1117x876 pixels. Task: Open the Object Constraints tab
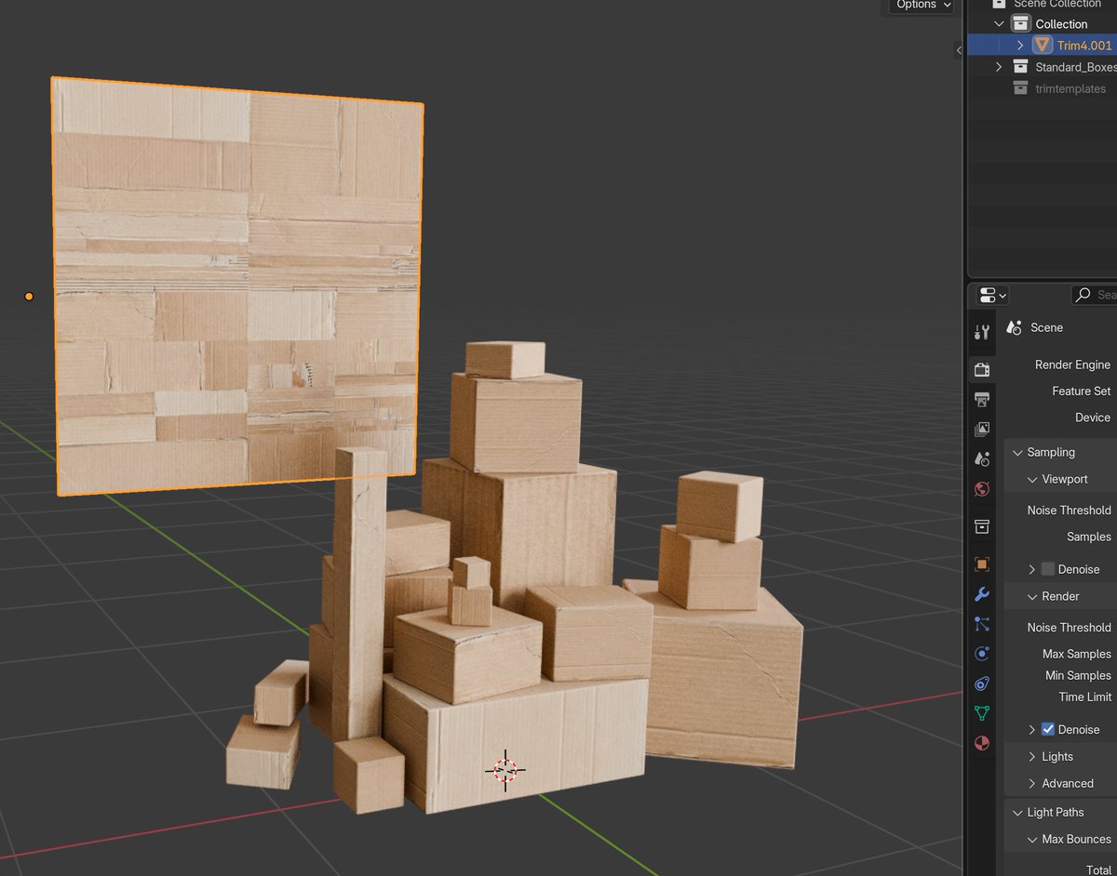[981, 684]
